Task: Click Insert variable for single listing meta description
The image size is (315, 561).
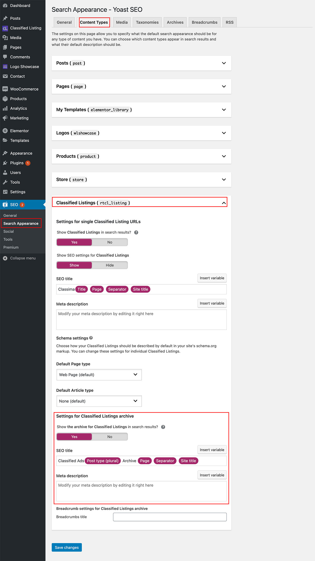Action: point(212,303)
